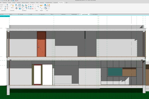Close the corte frontal view tab
149x99 pixels.
pyautogui.click(x=89, y=14)
